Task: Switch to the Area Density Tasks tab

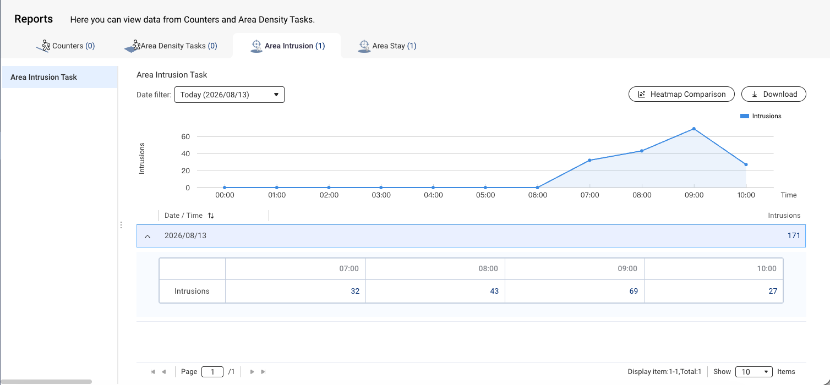Action: pos(171,46)
